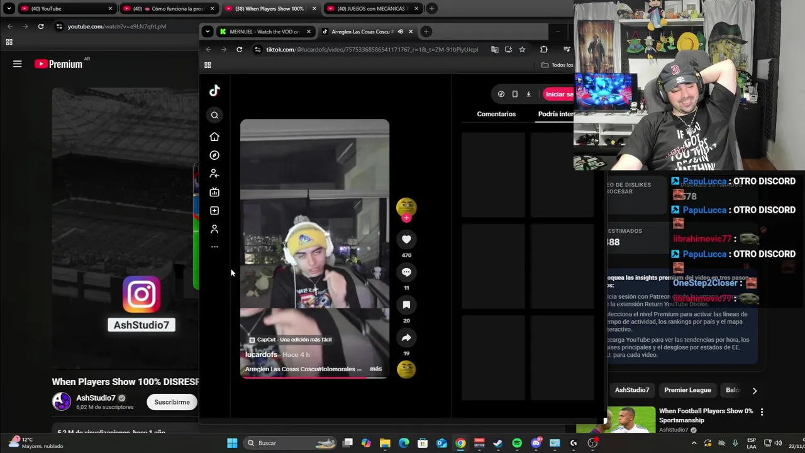This screenshot has height=453, width=805.
Task: Translate this TikTok page icon
Action: [494, 50]
